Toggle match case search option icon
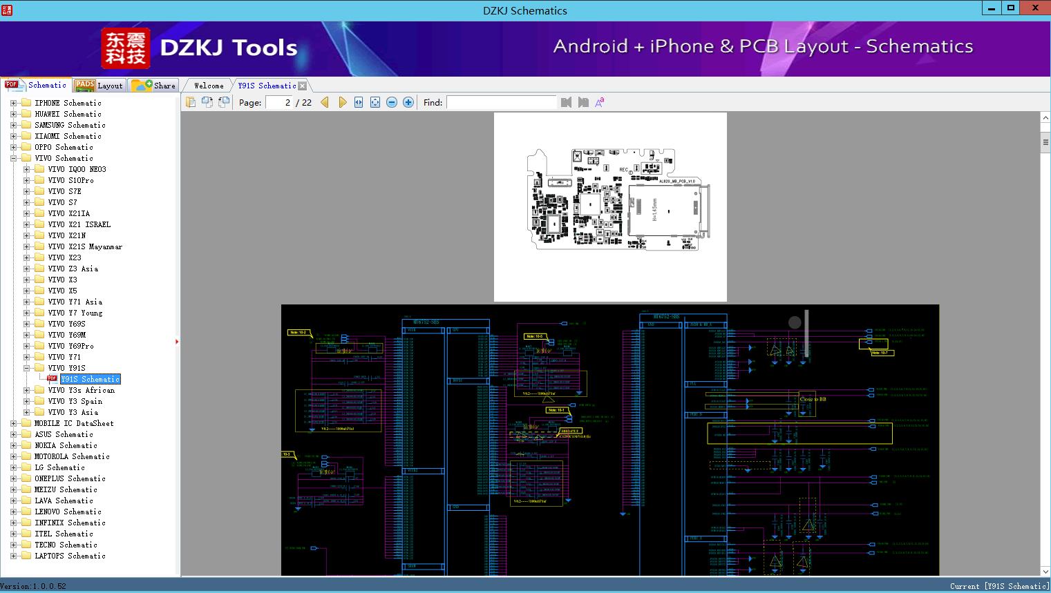This screenshot has height=593, width=1051. [600, 102]
